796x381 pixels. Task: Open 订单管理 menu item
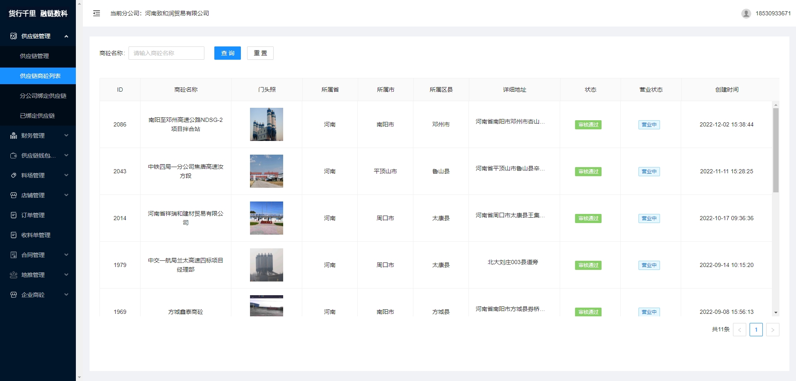(38, 215)
